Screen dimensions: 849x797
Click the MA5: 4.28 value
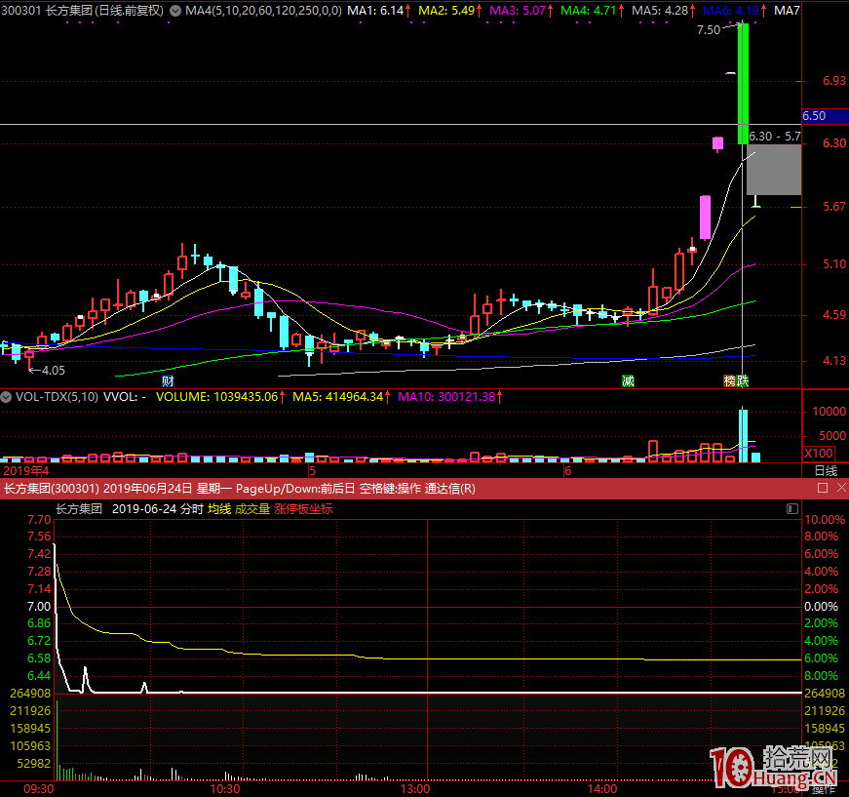click(x=660, y=11)
